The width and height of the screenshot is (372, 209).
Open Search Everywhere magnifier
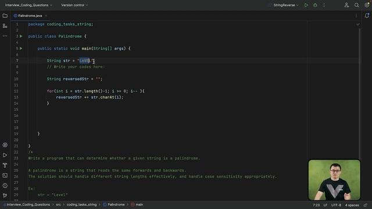(x=356, y=5)
